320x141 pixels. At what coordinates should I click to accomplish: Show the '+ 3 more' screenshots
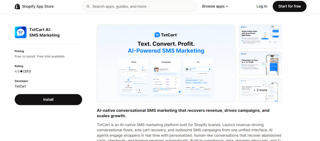260,90
